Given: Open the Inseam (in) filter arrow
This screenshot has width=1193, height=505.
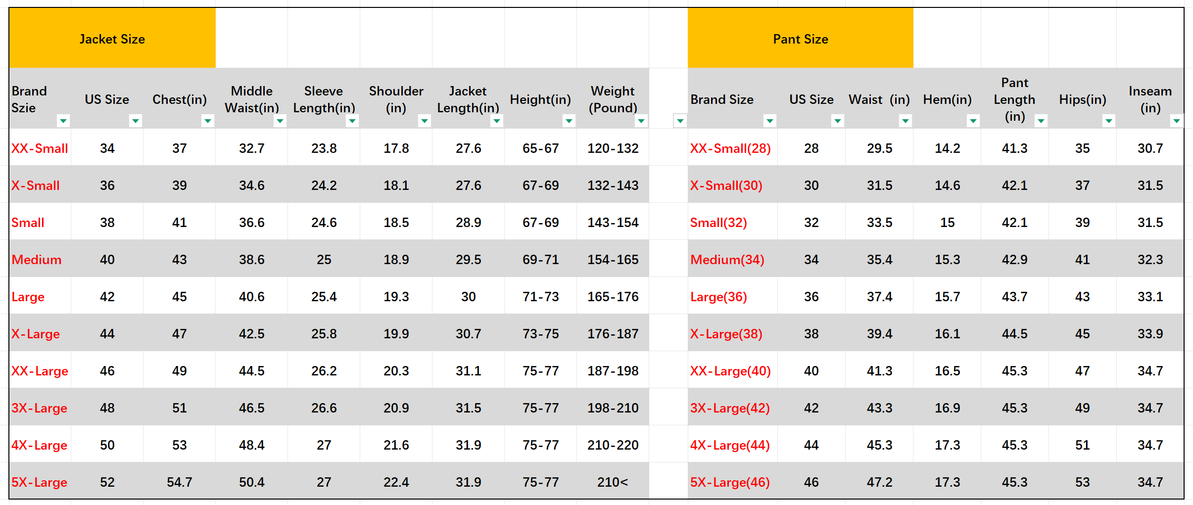Looking at the screenshot, I should [x=1177, y=121].
